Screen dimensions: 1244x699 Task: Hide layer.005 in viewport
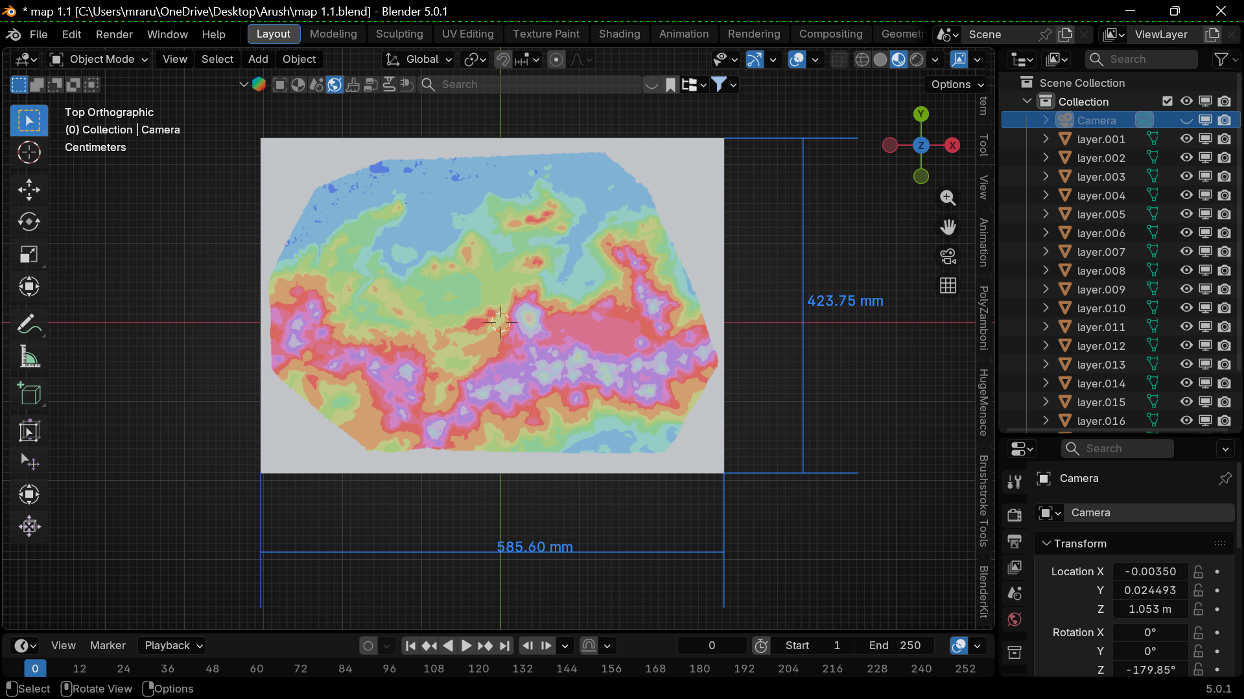(x=1186, y=214)
